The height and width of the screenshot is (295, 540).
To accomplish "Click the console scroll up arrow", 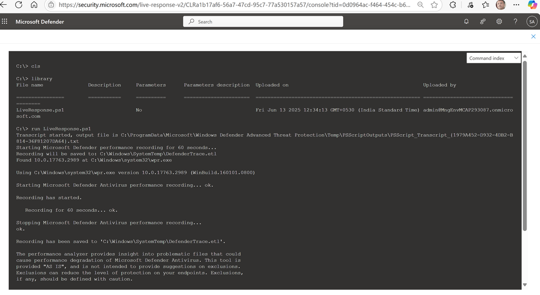I will (x=525, y=56).
